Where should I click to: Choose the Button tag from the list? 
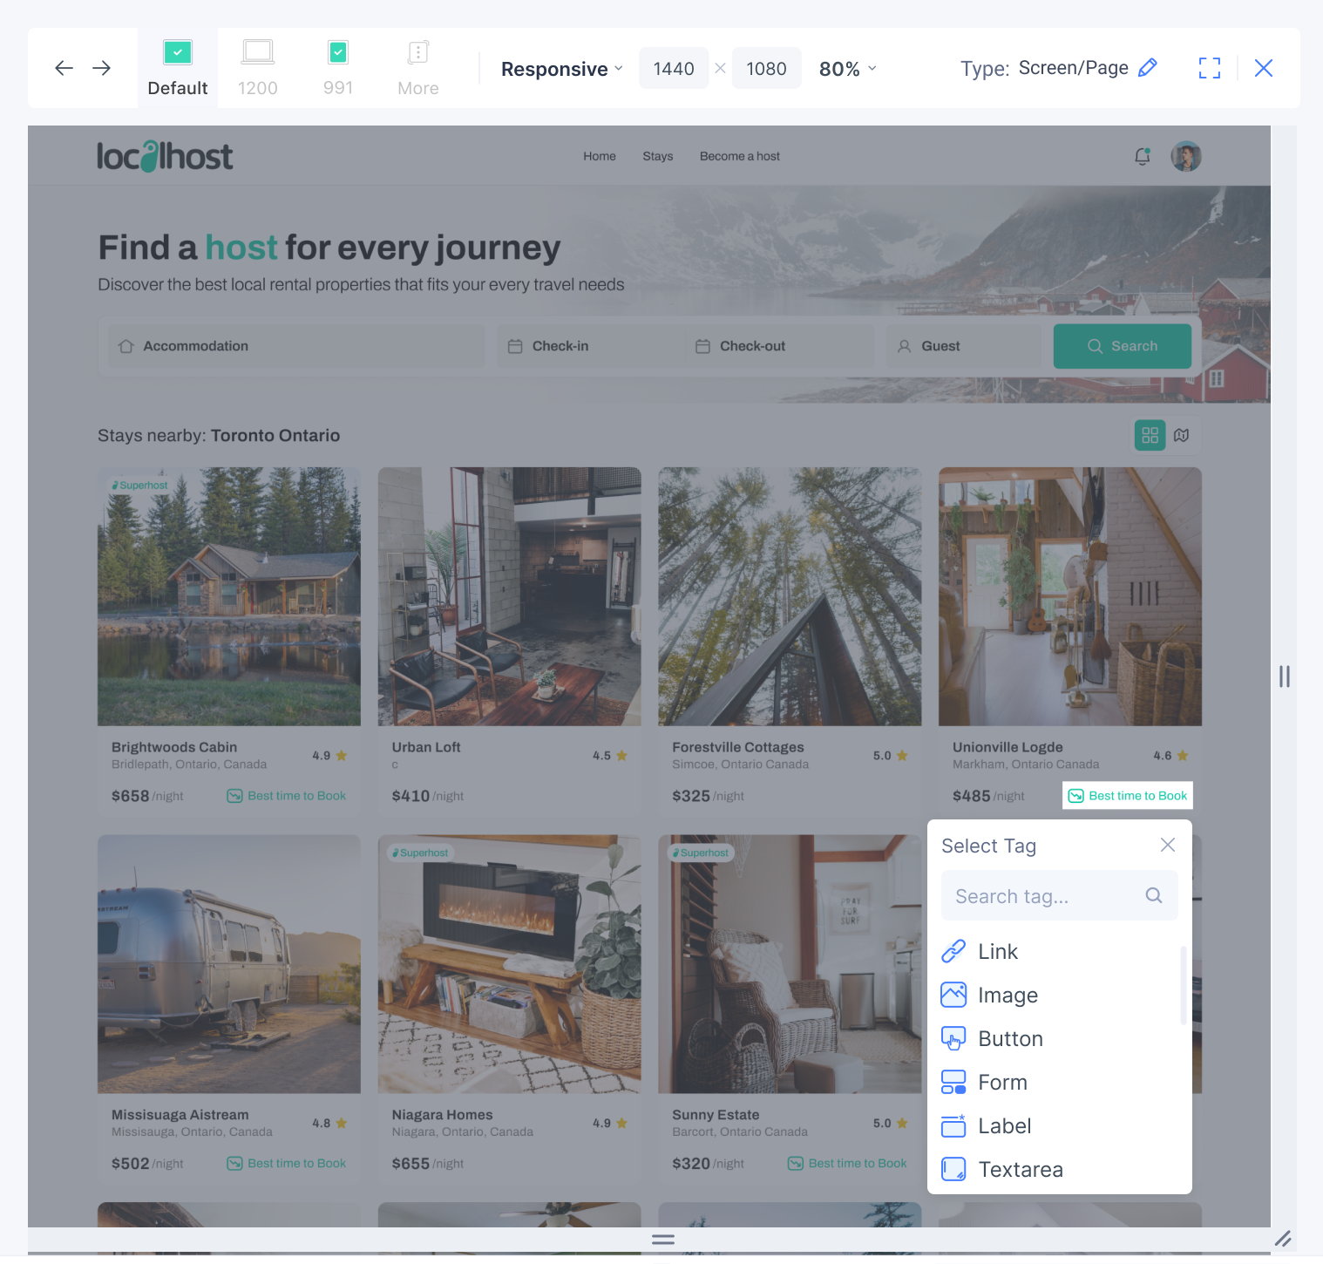click(x=1010, y=1038)
